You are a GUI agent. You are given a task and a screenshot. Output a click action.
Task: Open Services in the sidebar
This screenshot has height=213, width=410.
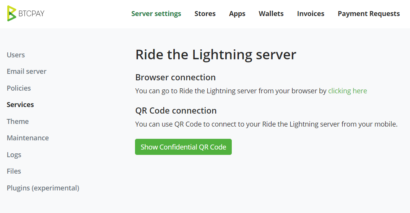click(20, 104)
